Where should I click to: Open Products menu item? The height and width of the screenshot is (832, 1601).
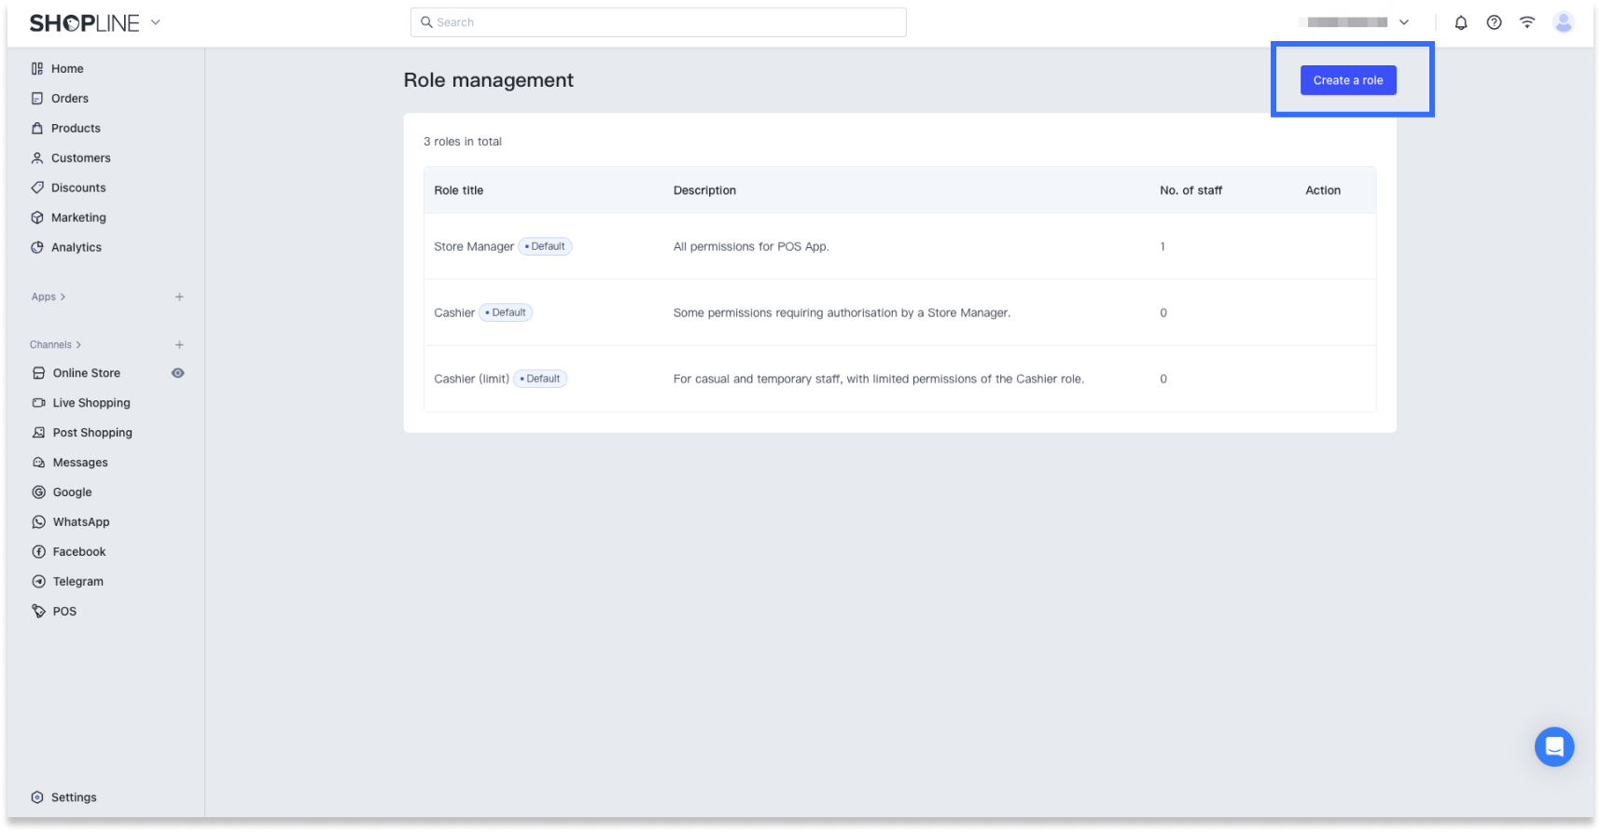click(x=76, y=129)
